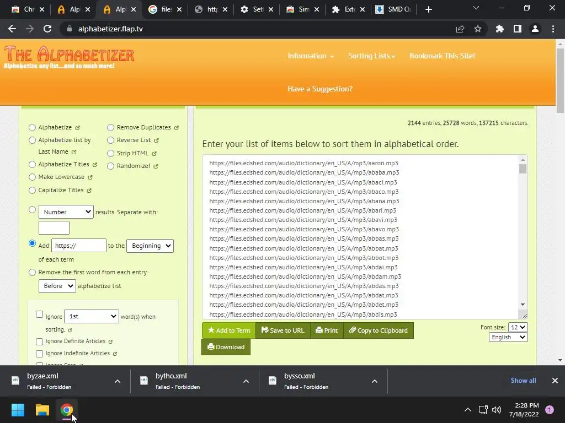Click Bookmark This Site! menu item

(442, 56)
